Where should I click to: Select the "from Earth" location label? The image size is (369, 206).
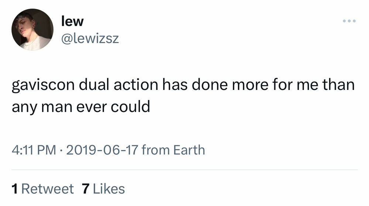coord(173,150)
